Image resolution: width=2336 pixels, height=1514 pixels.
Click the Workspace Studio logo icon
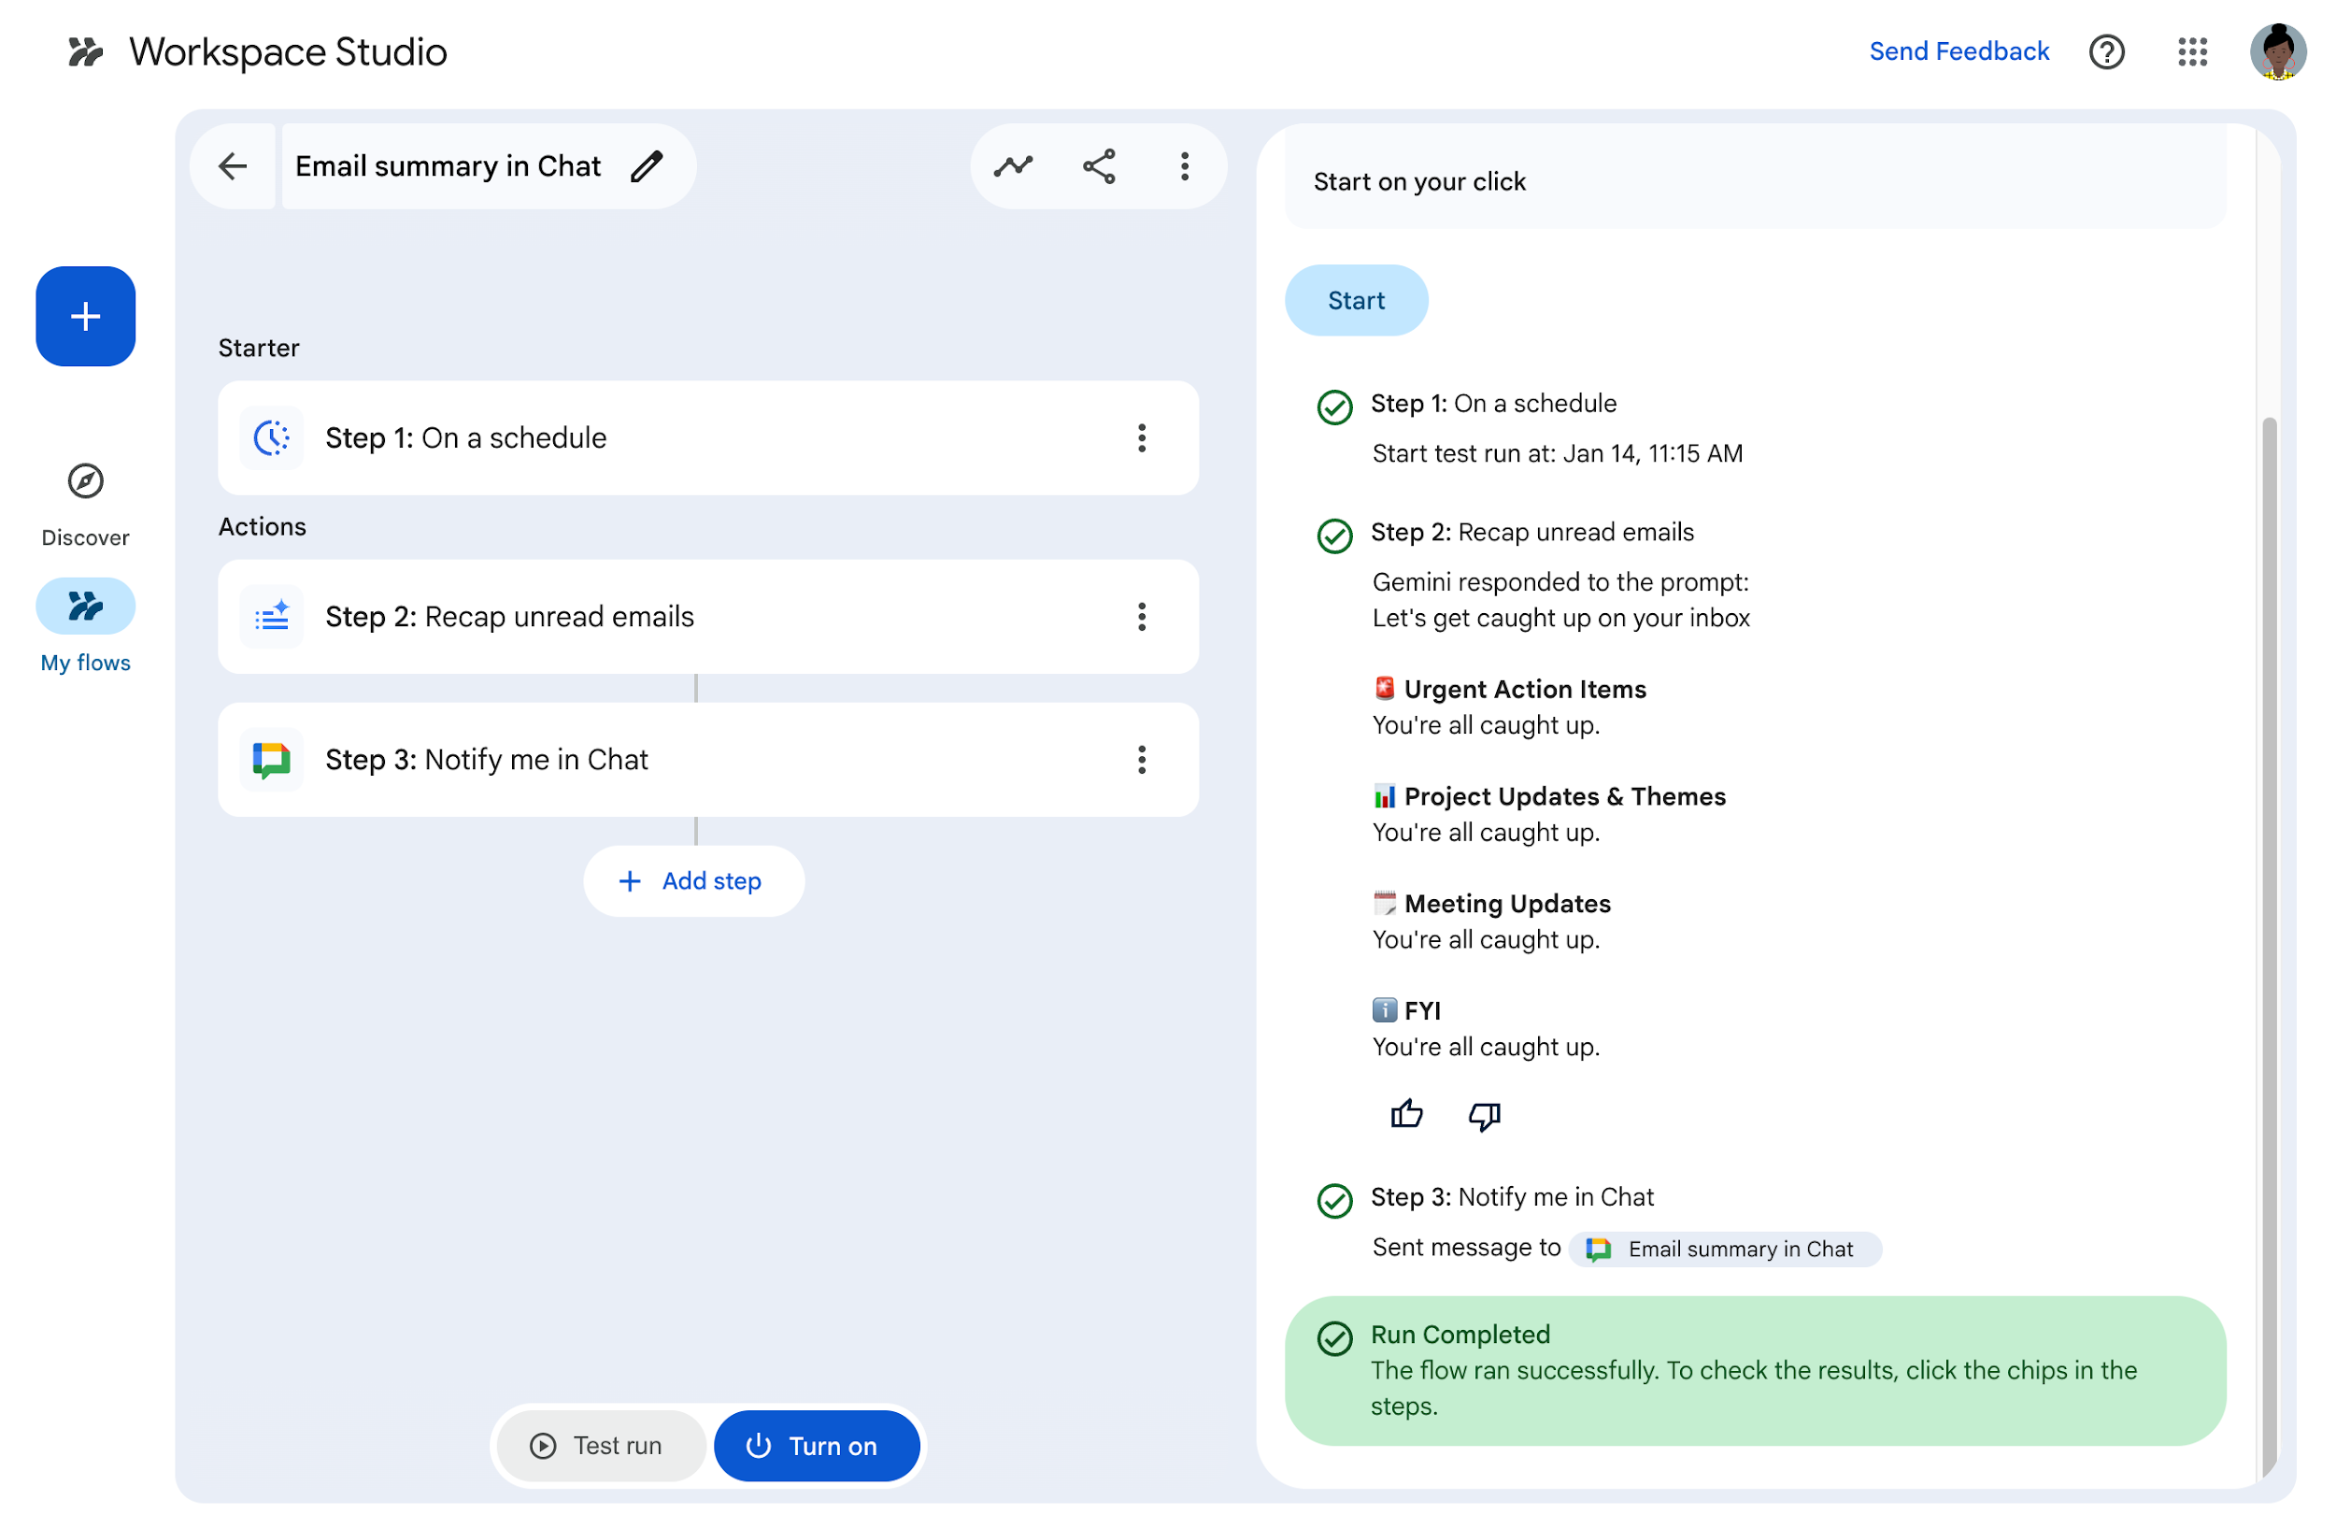point(85,51)
